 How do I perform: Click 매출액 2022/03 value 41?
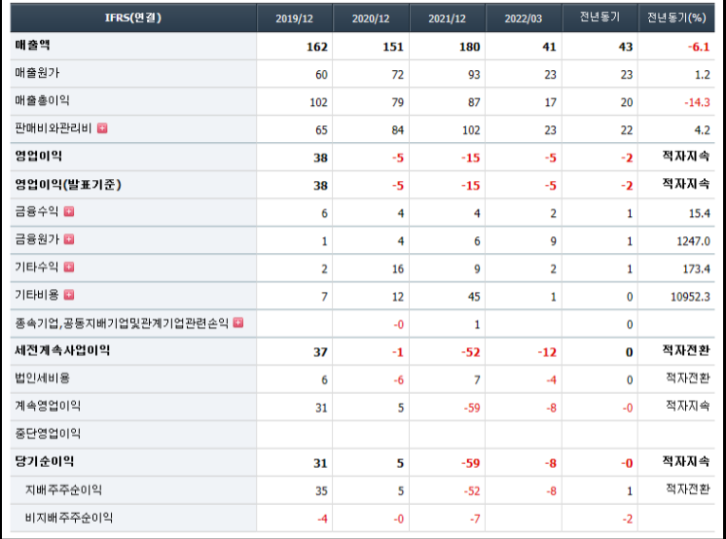(x=549, y=47)
